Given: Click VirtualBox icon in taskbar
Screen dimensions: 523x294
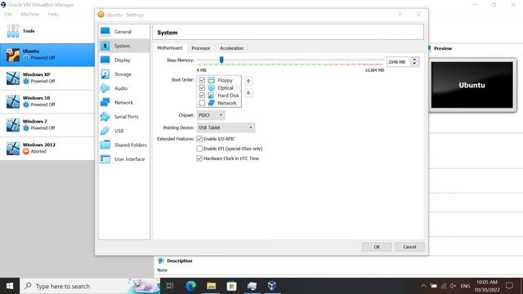Looking at the screenshot, I should pyautogui.click(x=272, y=286).
